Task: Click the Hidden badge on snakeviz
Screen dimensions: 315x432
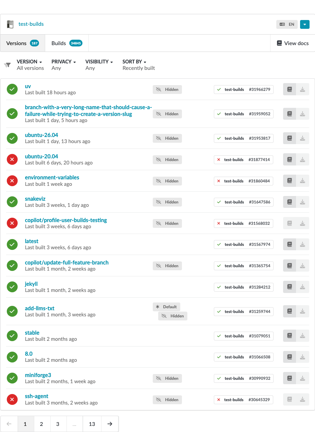Action: [x=167, y=202]
